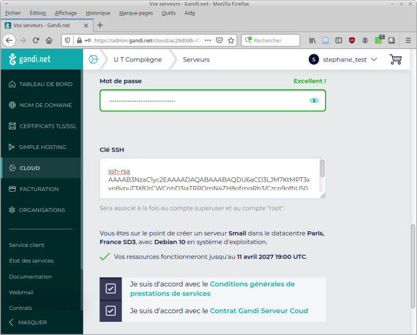
Task: Click the stephane_test avatar circle
Action: point(314,60)
